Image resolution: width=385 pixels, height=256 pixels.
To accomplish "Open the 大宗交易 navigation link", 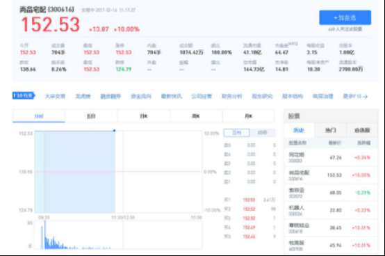I will (55, 96).
